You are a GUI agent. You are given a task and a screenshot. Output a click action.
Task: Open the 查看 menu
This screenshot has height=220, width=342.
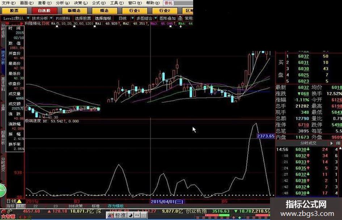(x=45, y=3)
